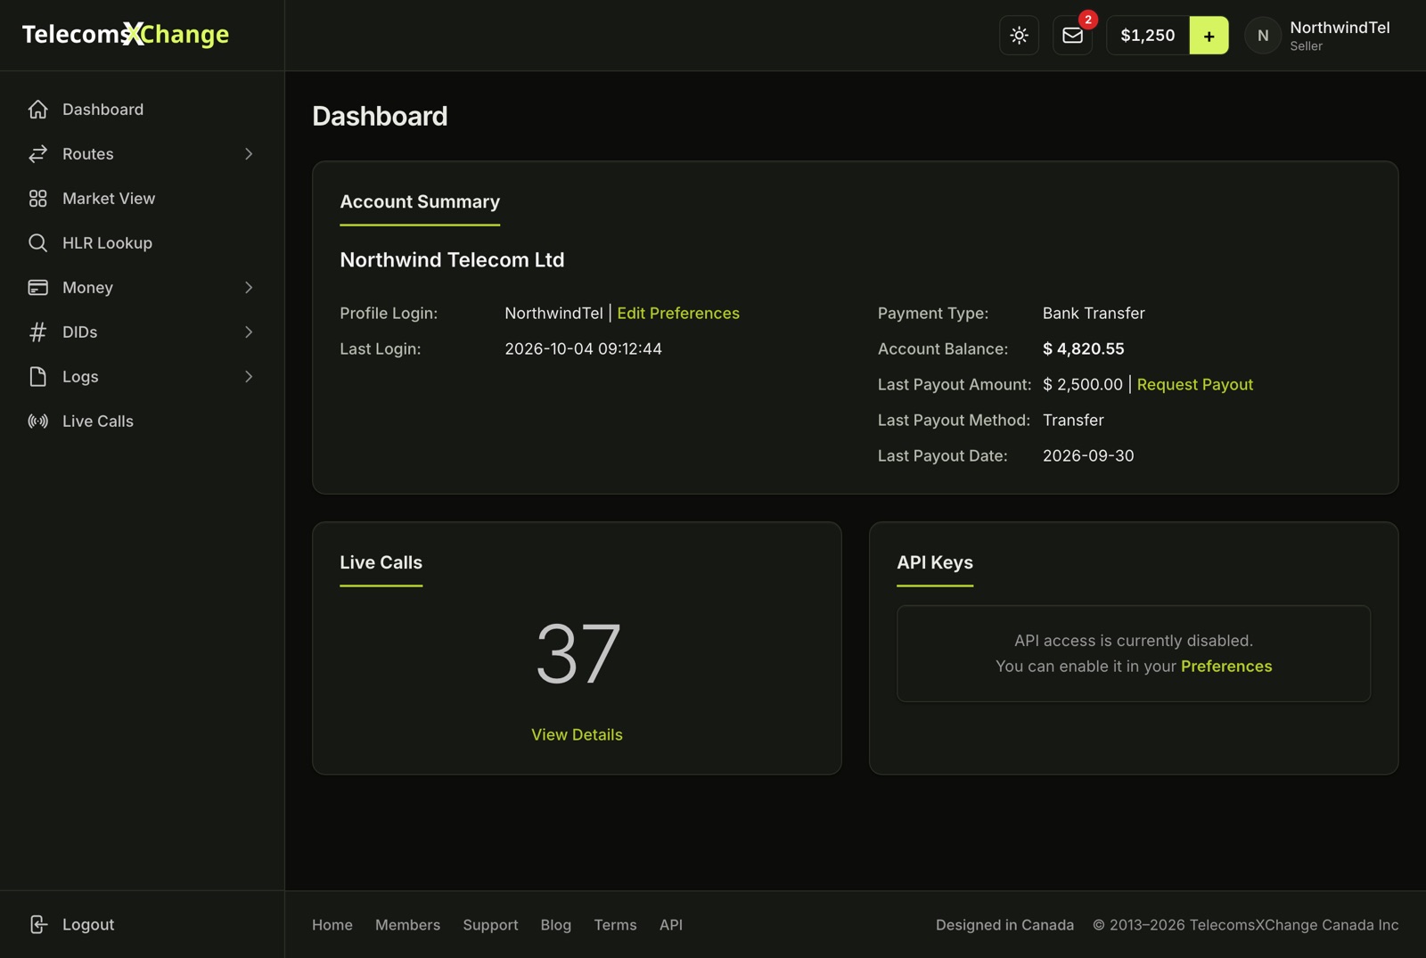The image size is (1426, 958).
Task: Click the $ 4,820.55 account balance value
Action: pos(1083,349)
